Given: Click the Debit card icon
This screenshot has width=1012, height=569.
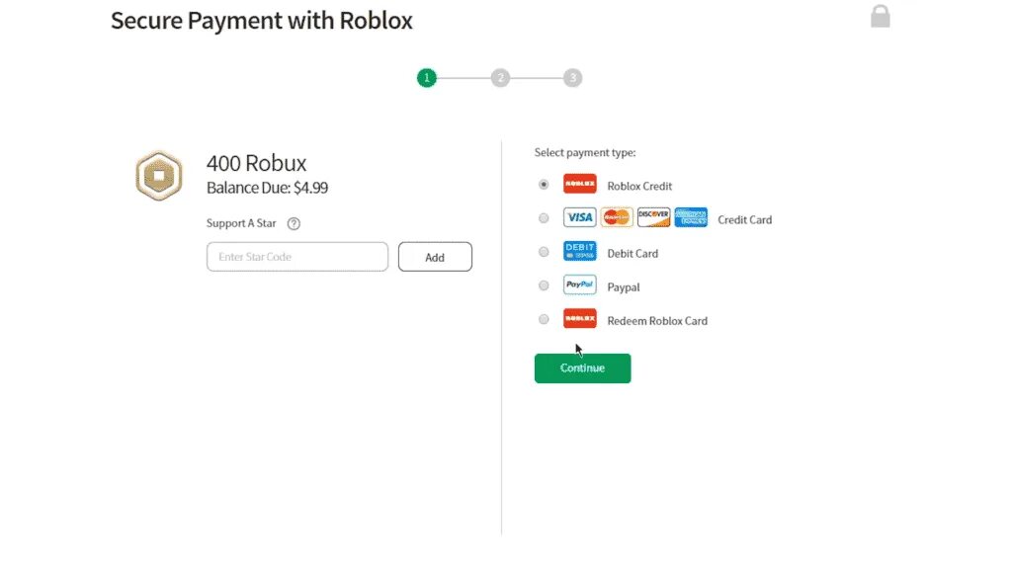Looking at the screenshot, I should click(579, 251).
